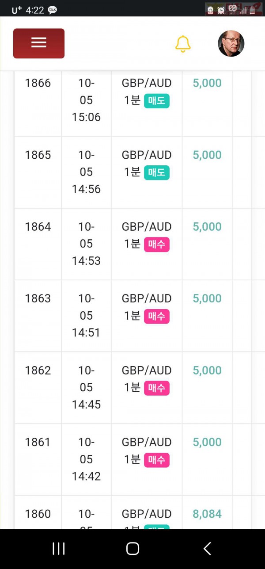Open order row number 1866
The width and height of the screenshot is (265, 569).
tap(132, 103)
